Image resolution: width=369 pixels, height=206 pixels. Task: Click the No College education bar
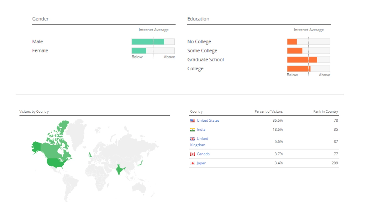click(x=308, y=42)
